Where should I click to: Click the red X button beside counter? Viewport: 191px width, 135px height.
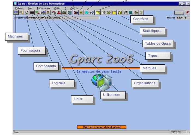(187, 12)
